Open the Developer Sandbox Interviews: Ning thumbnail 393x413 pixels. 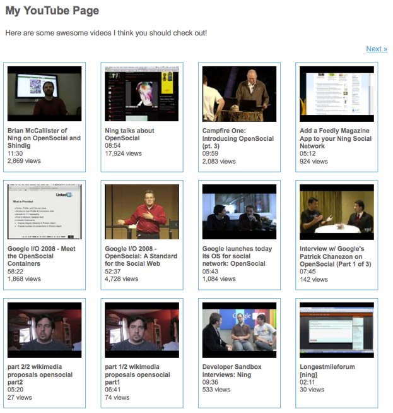pos(239,330)
